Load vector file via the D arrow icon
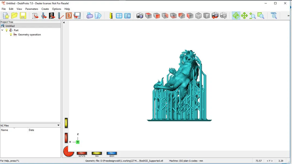This screenshot has height=164, width=292. 35,16
